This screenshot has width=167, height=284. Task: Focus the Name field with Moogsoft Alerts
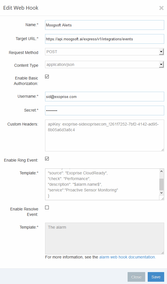click(104, 25)
